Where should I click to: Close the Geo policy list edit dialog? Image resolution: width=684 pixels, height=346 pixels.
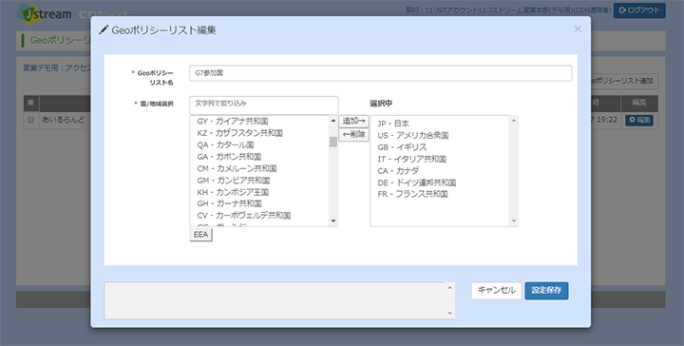coord(578,29)
